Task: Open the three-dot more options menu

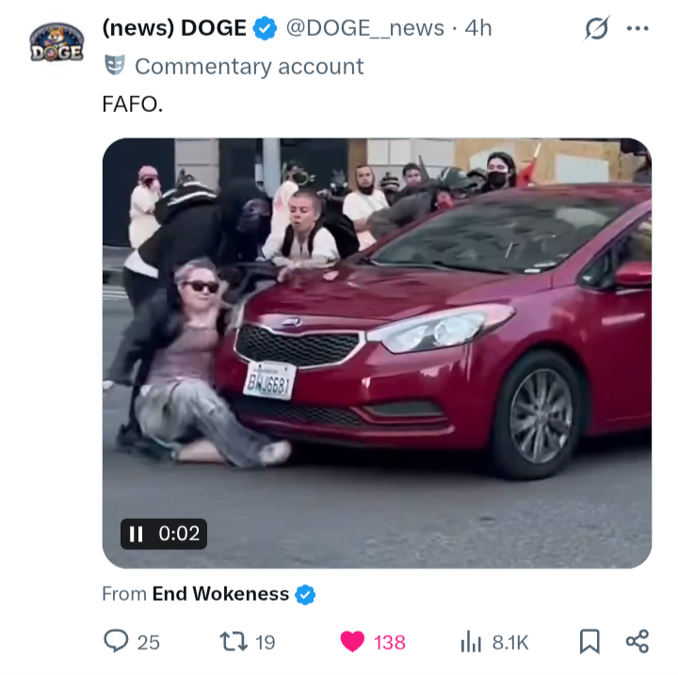Action: [638, 28]
